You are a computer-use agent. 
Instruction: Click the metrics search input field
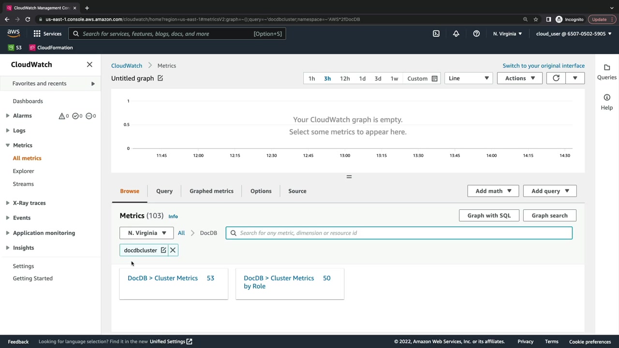404,233
